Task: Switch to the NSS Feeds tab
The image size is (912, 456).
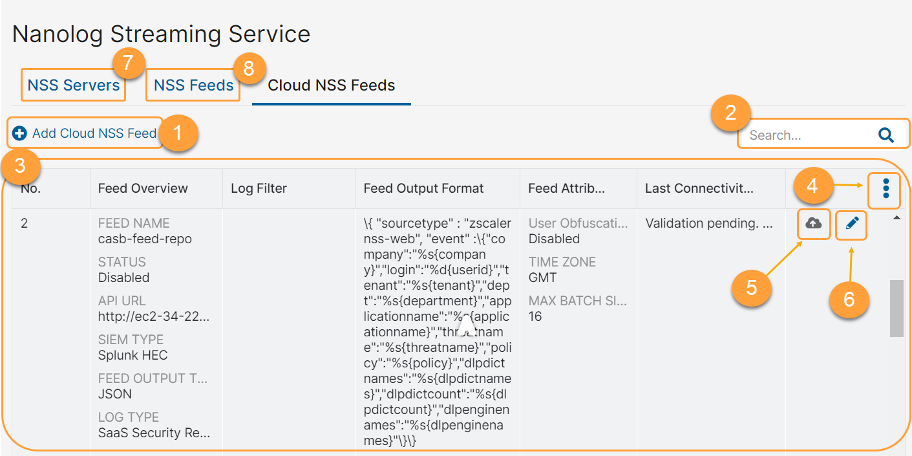Action: tap(192, 84)
